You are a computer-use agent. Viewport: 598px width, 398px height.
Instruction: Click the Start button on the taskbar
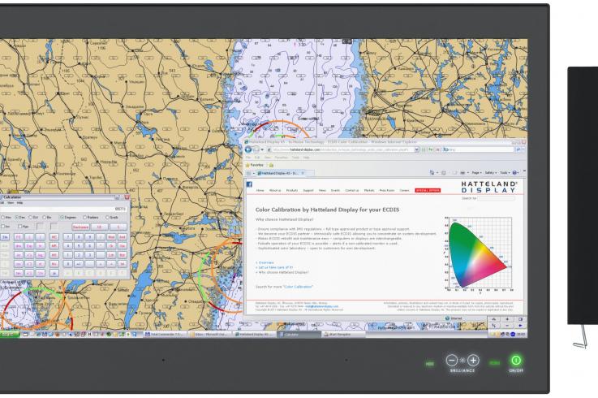pos(9,335)
